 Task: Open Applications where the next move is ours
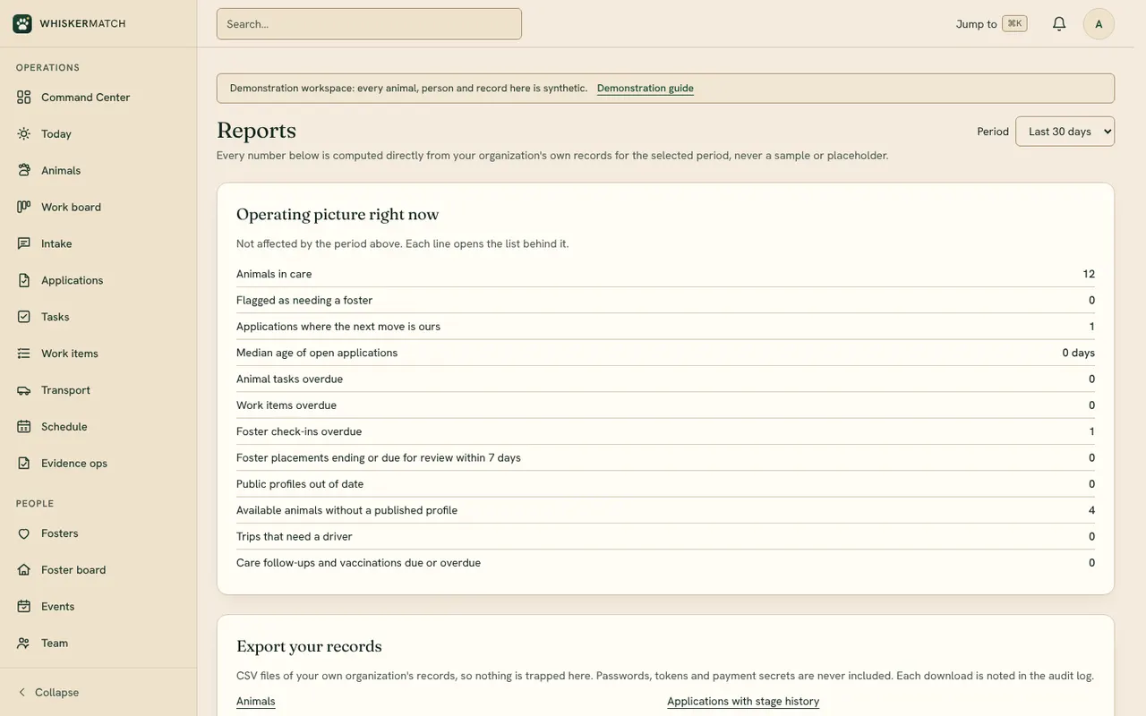[665, 327]
